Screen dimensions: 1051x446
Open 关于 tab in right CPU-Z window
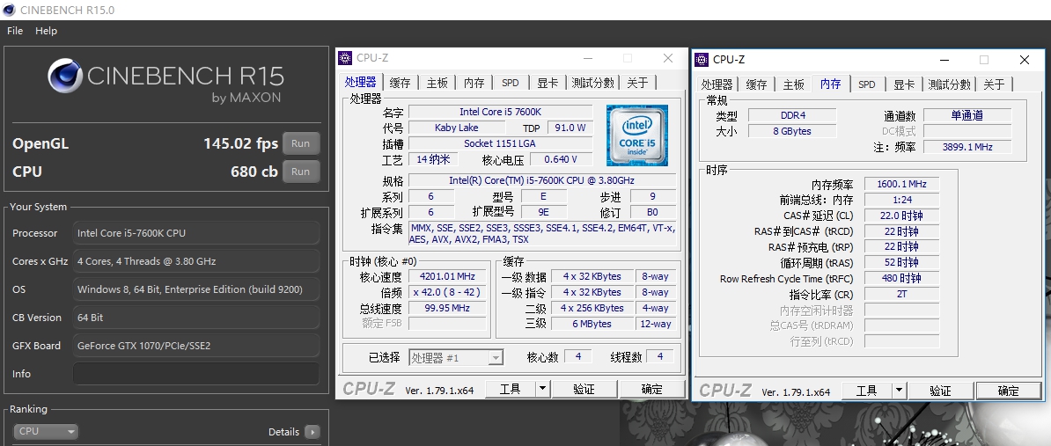tap(994, 84)
